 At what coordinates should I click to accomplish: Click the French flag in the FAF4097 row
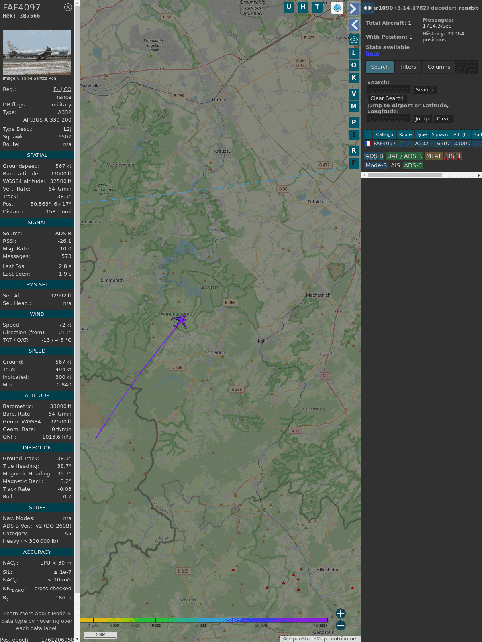pyautogui.click(x=368, y=144)
